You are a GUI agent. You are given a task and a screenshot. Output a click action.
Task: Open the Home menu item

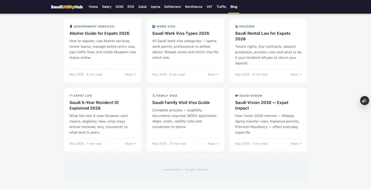tap(93, 7)
